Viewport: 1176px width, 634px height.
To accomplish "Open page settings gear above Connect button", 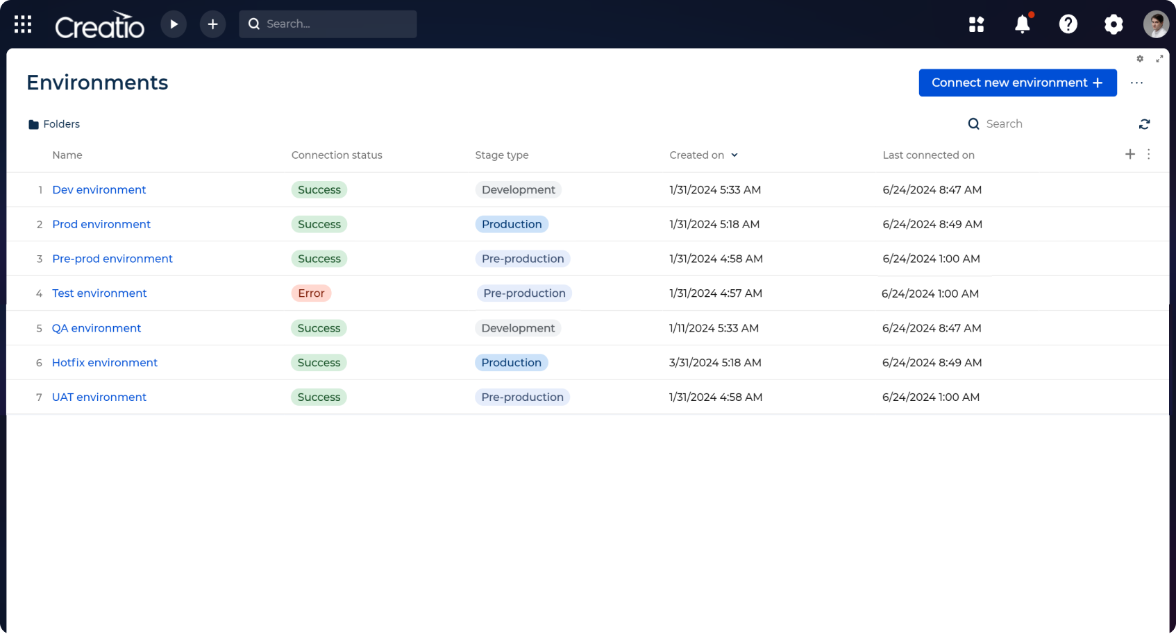I will pyautogui.click(x=1139, y=59).
